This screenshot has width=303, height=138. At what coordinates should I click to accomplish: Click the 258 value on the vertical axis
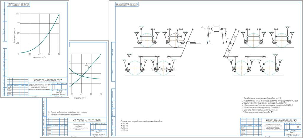point(18,43)
